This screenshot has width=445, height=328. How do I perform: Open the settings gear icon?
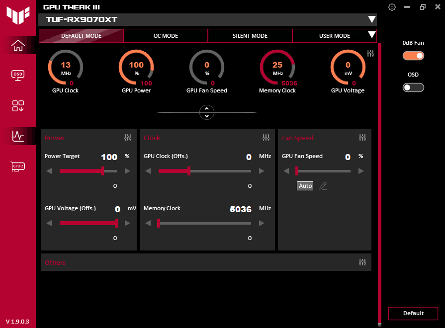(x=392, y=7)
